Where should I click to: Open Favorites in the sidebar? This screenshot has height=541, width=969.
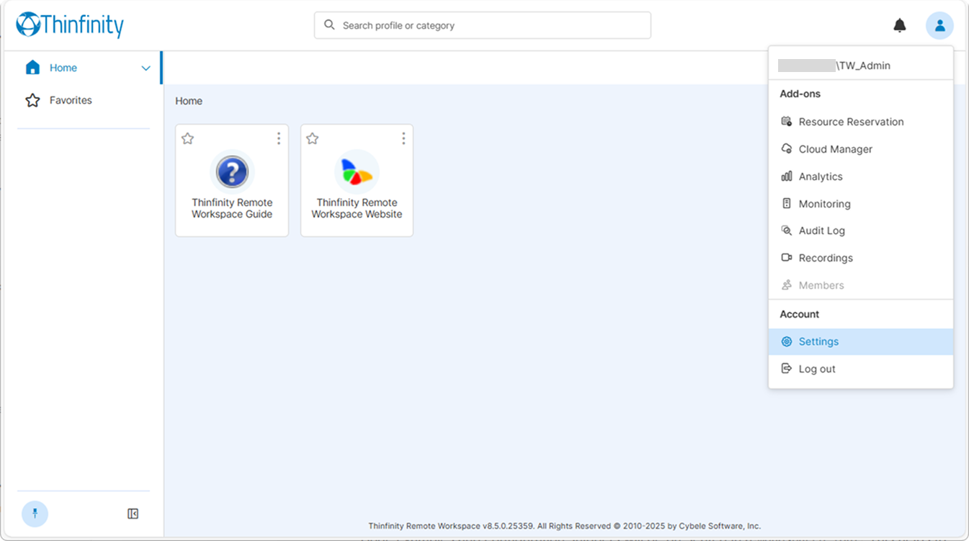pos(71,100)
